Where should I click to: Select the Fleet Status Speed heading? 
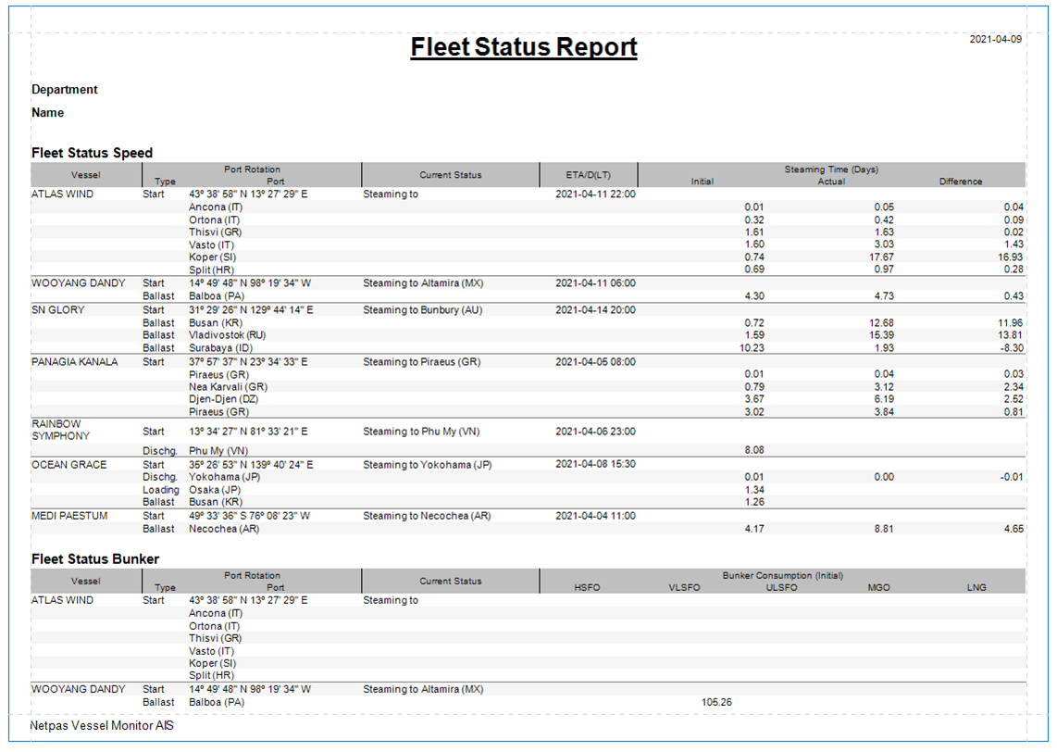pyautogui.click(x=93, y=153)
